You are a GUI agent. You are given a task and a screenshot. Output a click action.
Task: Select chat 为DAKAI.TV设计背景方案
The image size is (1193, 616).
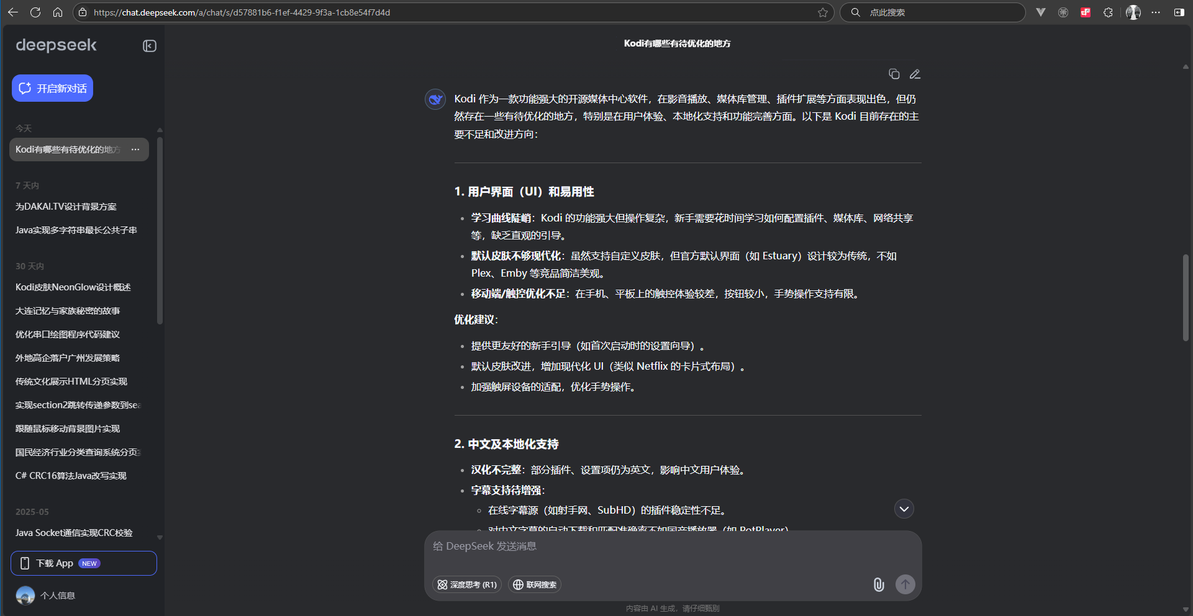66,207
